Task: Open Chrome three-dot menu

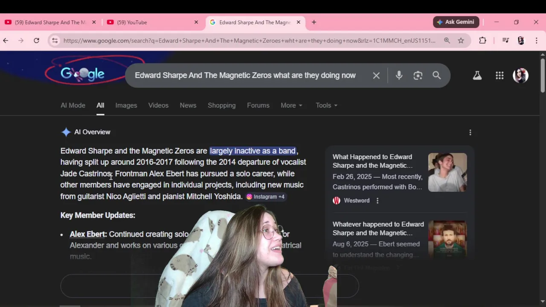Action: click(537, 41)
